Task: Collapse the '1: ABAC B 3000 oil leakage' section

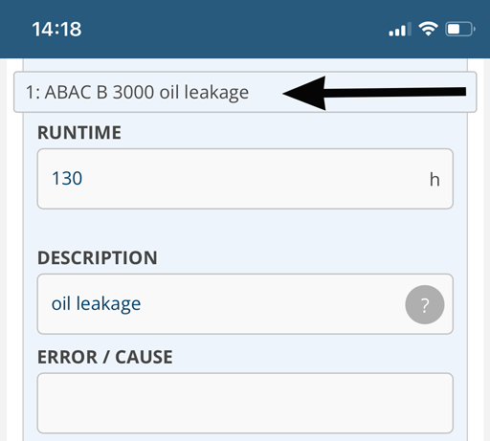Action: [245, 92]
